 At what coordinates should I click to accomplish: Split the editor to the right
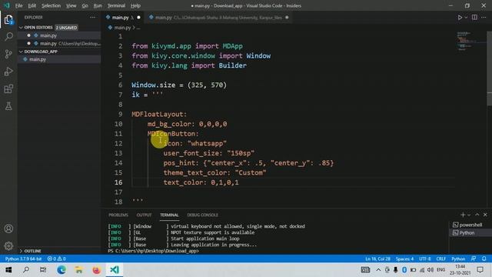(x=474, y=18)
